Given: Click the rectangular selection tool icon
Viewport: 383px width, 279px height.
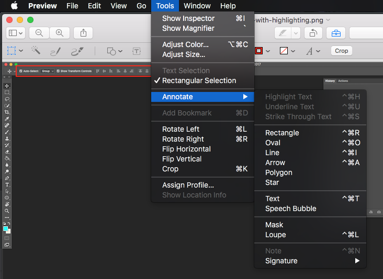Looking at the screenshot, I should pyautogui.click(x=12, y=51).
